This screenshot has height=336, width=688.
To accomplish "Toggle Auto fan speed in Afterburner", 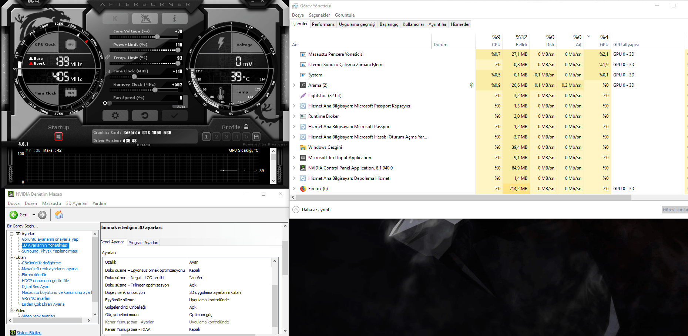I will [x=181, y=107].
